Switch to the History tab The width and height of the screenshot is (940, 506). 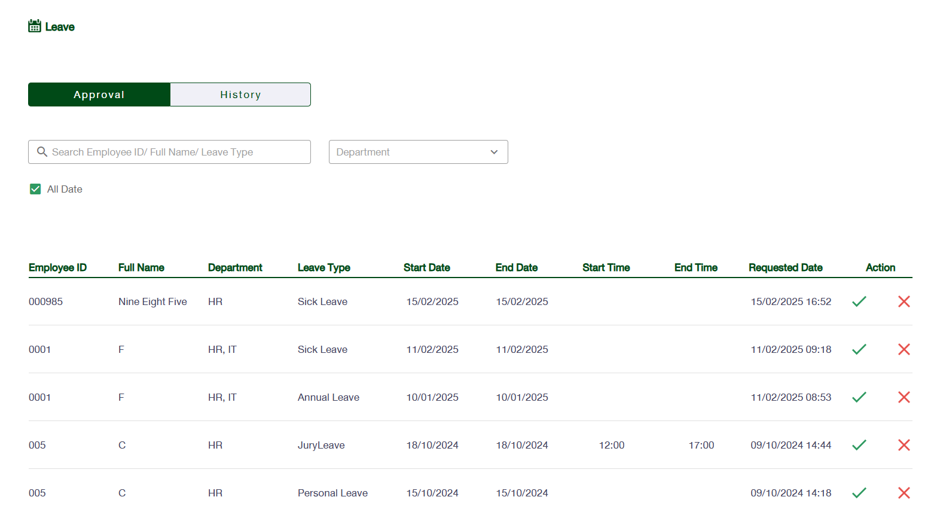point(240,95)
